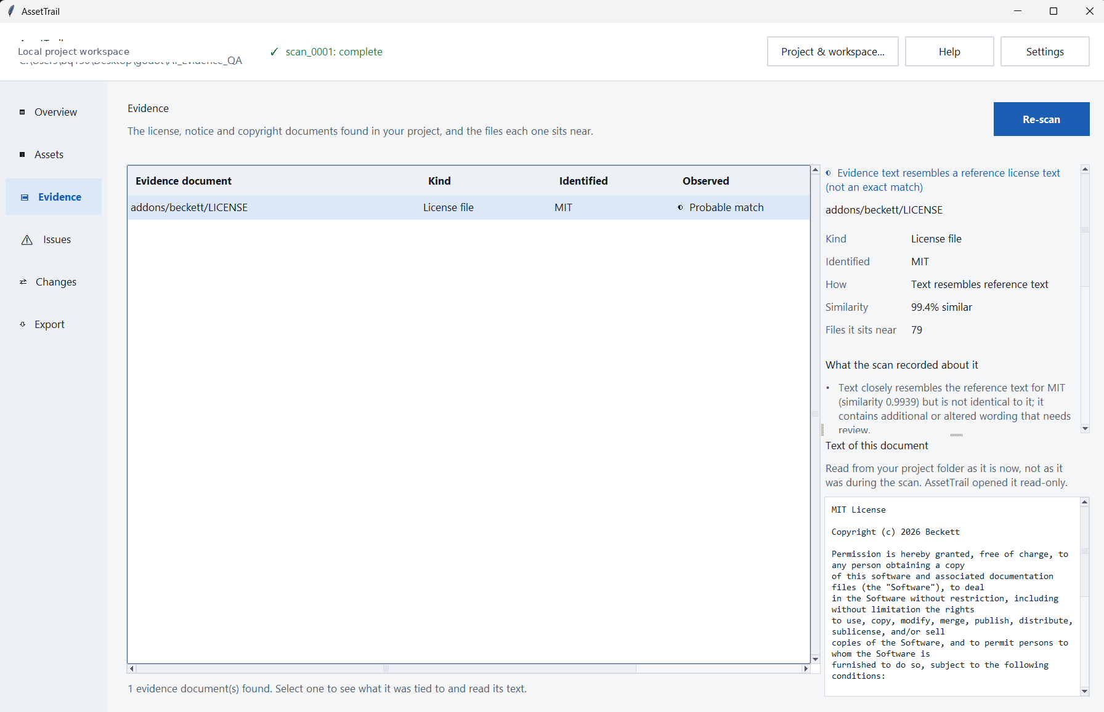Click the horizontal pane splitter grip below the details
This screenshot has height=712, width=1104.
click(956, 435)
